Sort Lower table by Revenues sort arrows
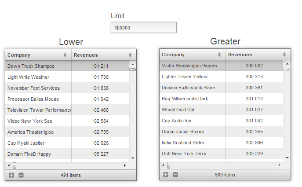This screenshot has height=187, width=302. pos(130,55)
